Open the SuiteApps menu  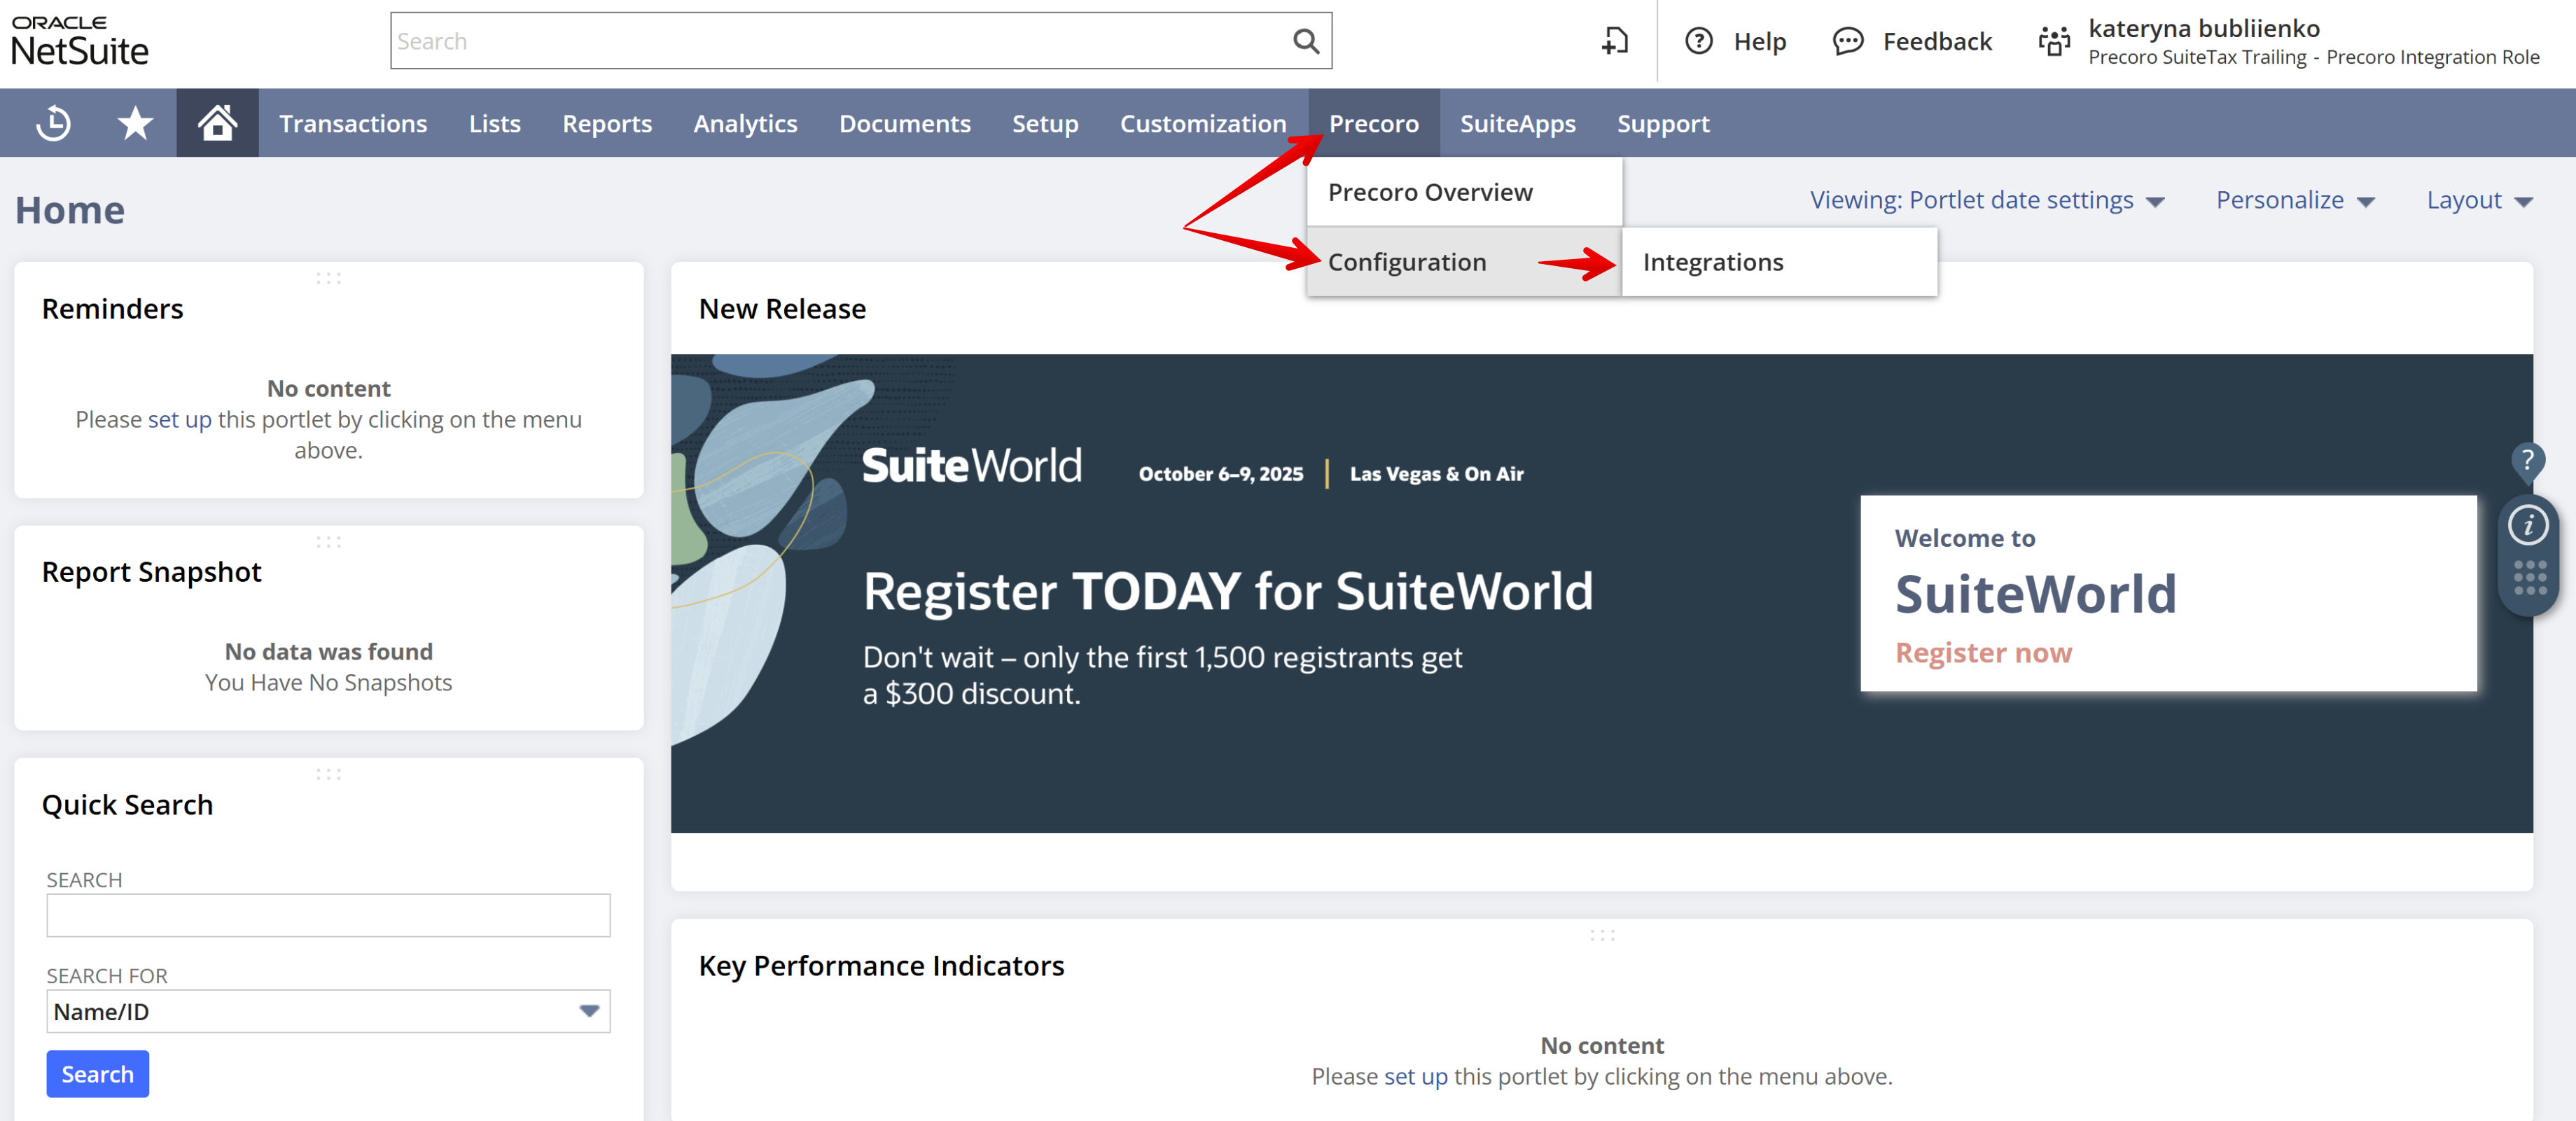click(1517, 123)
